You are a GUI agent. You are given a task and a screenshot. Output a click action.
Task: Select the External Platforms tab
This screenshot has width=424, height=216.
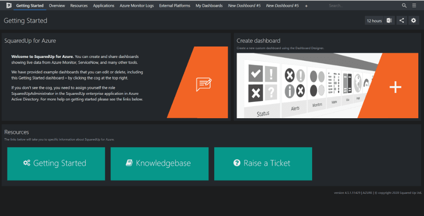click(175, 6)
